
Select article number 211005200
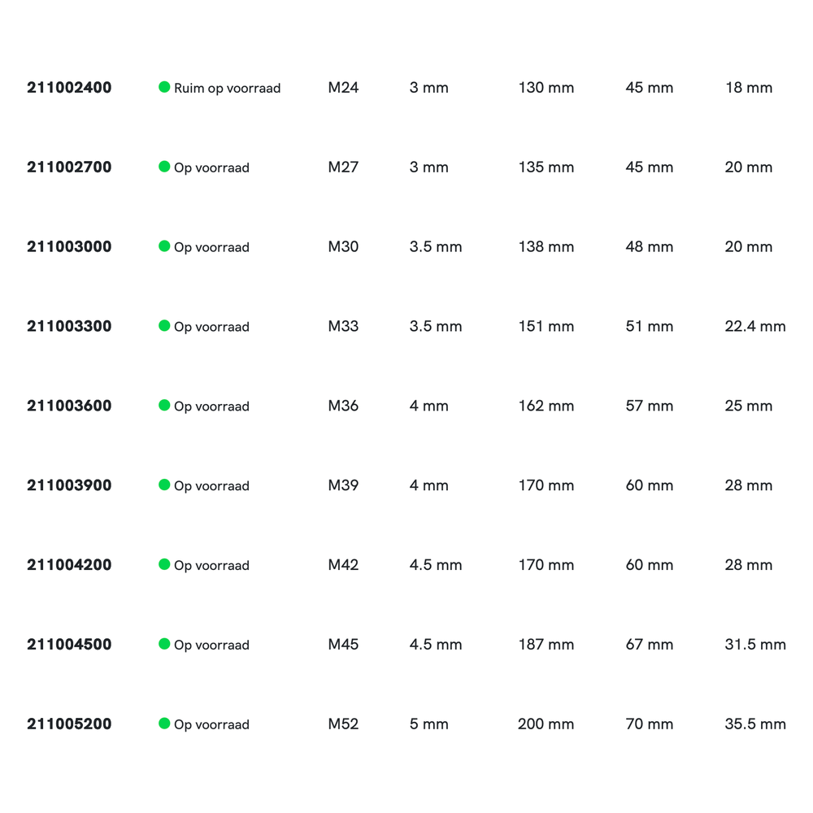(x=69, y=724)
